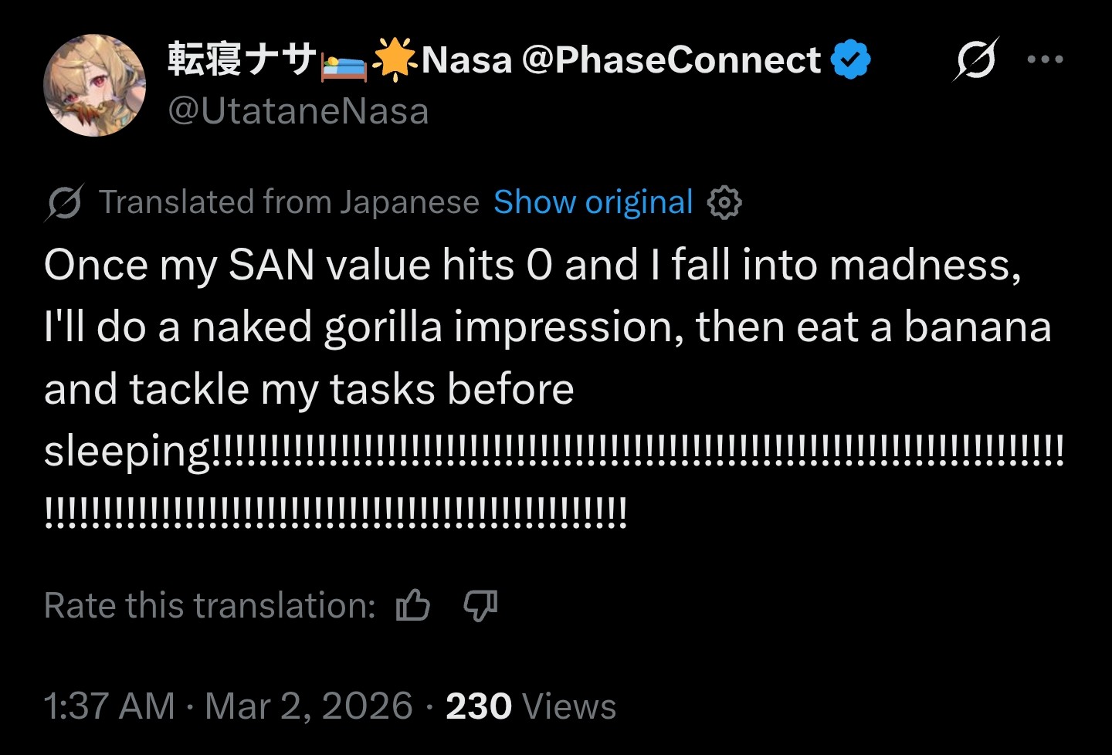Open the 1:37 AM timestamp link
The width and height of the screenshot is (1112, 755).
[109, 706]
